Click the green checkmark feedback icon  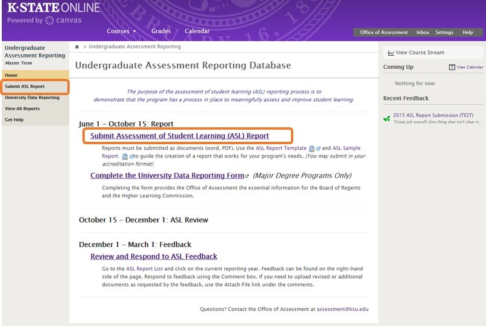[387, 118]
